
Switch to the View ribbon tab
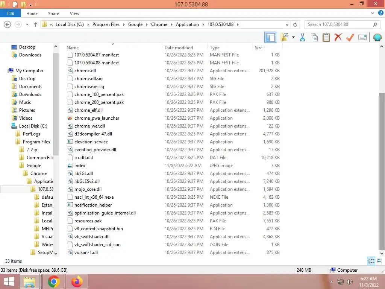(74, 14)
